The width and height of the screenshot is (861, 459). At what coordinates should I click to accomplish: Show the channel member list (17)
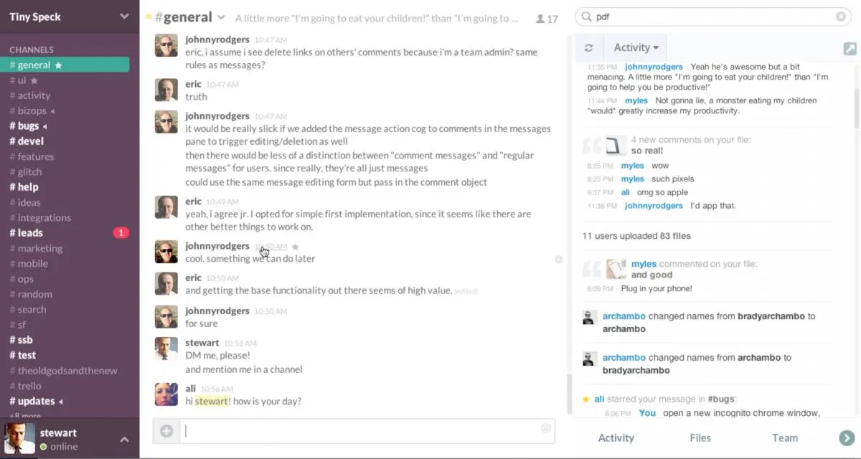click(x=547, y=19)
